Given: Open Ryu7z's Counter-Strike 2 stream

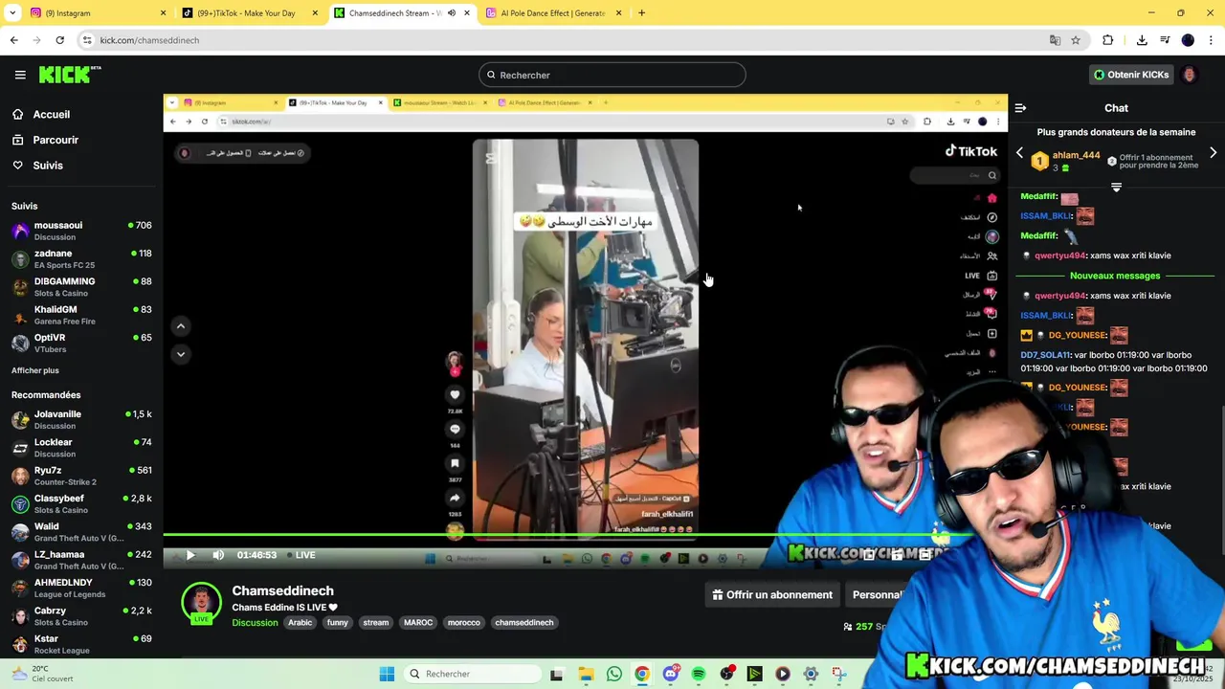Looking at the screenshot, I should [x=81, y=476].
